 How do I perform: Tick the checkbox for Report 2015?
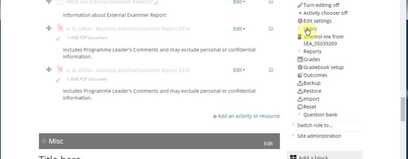tap(271, 70)
